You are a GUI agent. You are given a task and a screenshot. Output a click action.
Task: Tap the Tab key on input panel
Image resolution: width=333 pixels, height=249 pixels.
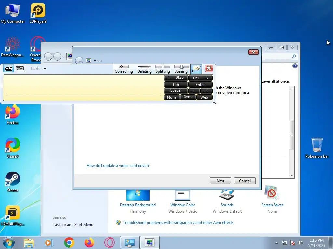click(x=176, y=85)
